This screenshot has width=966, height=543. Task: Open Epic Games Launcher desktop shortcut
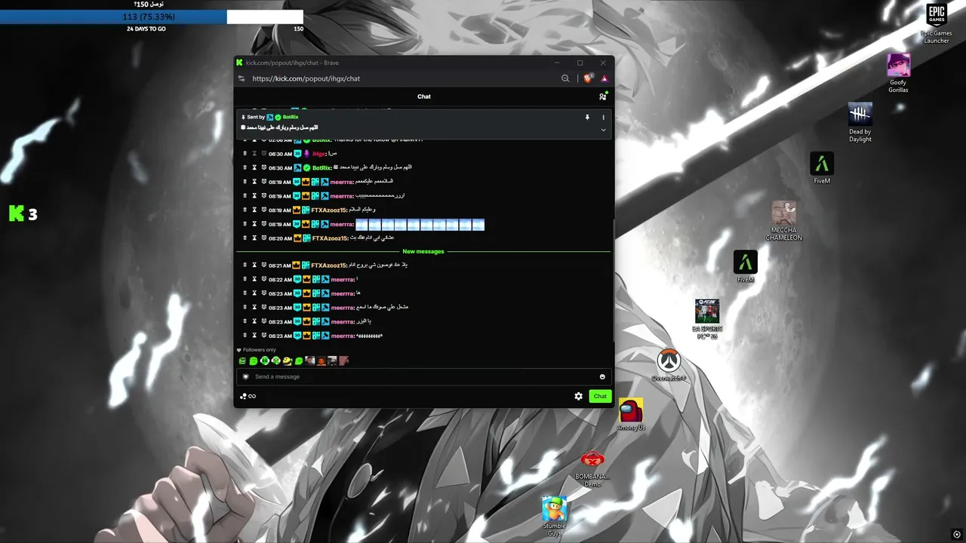(937, 23)
